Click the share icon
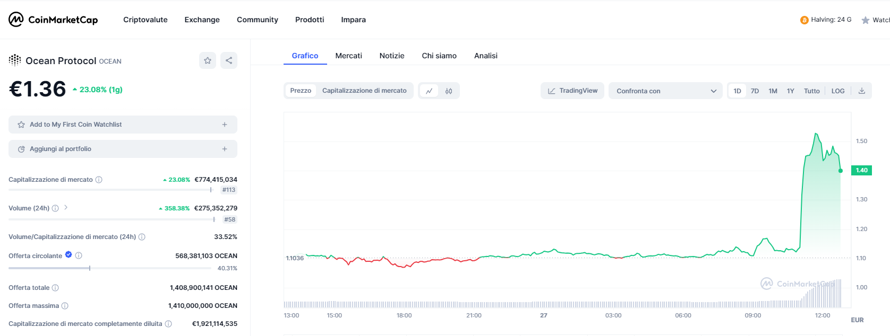 [x=229, y=60]
